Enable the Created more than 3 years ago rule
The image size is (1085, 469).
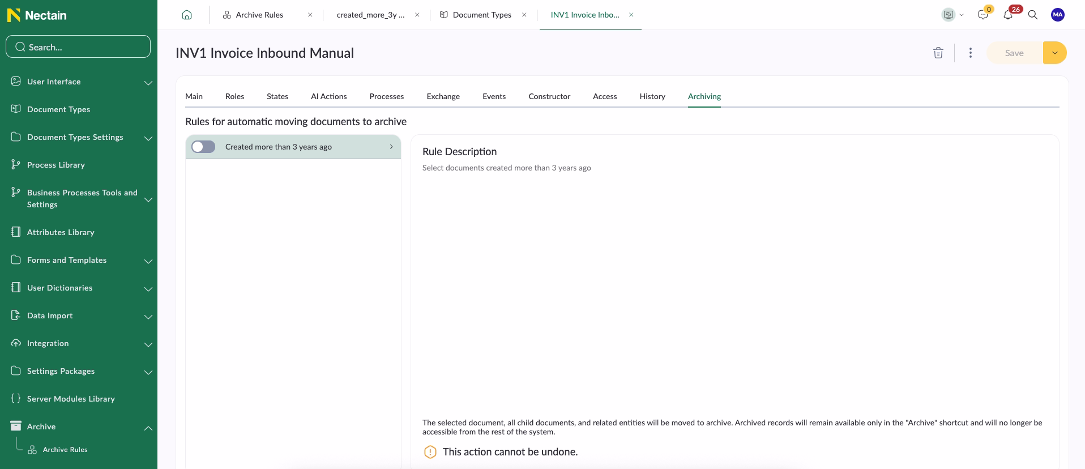(x=203, y=147)
